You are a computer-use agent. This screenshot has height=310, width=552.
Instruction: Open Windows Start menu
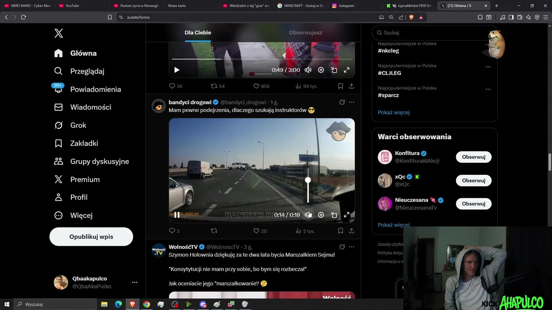(6, 304)
